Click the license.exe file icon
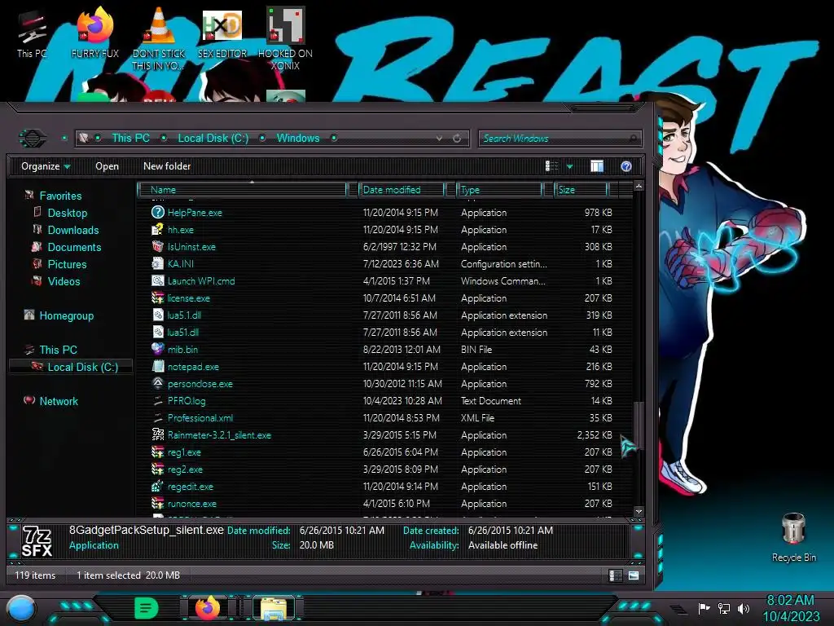Image resolution: width=834 pixels, height=626 pixels. [x=157, y=298]
